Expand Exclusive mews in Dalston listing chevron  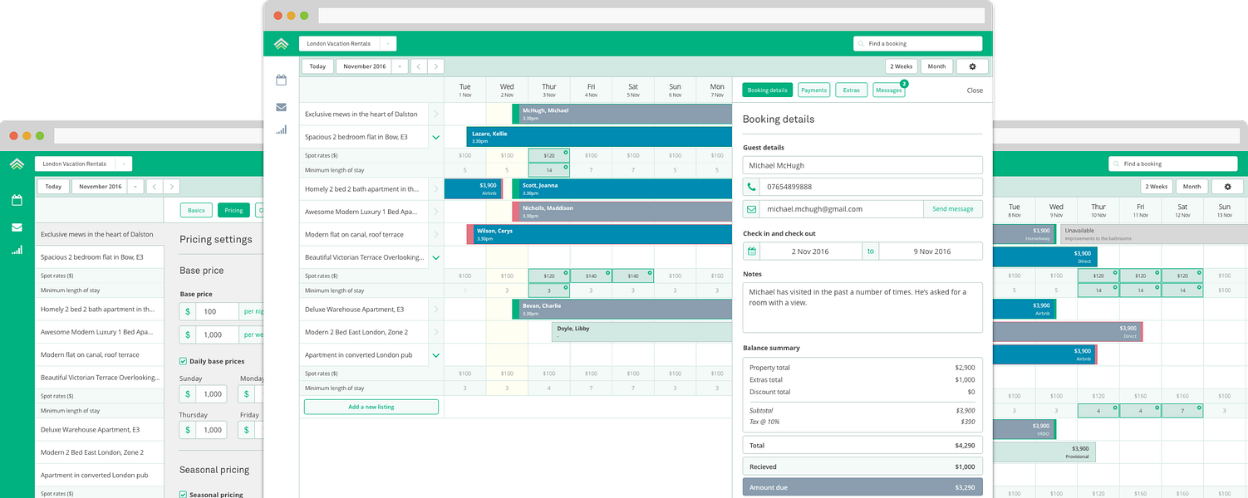[x=435, y=115]
